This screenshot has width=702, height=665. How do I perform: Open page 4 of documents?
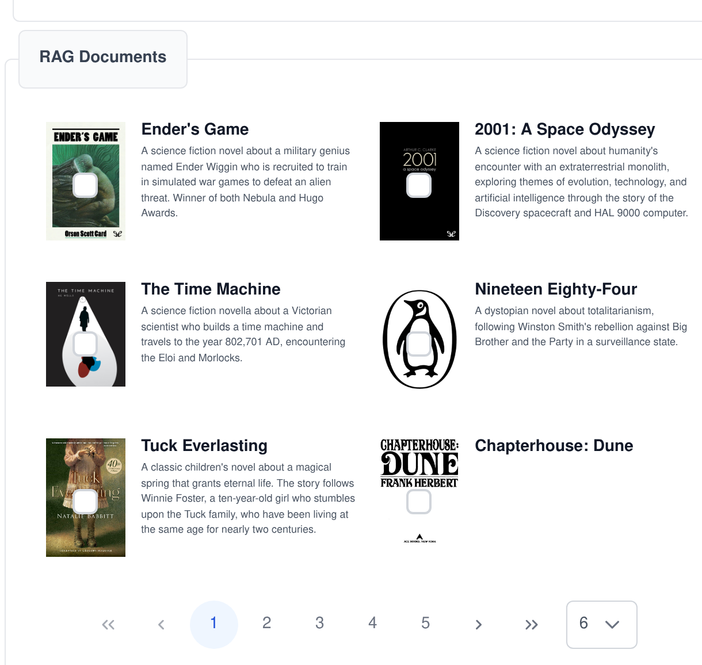pos(373,623)
